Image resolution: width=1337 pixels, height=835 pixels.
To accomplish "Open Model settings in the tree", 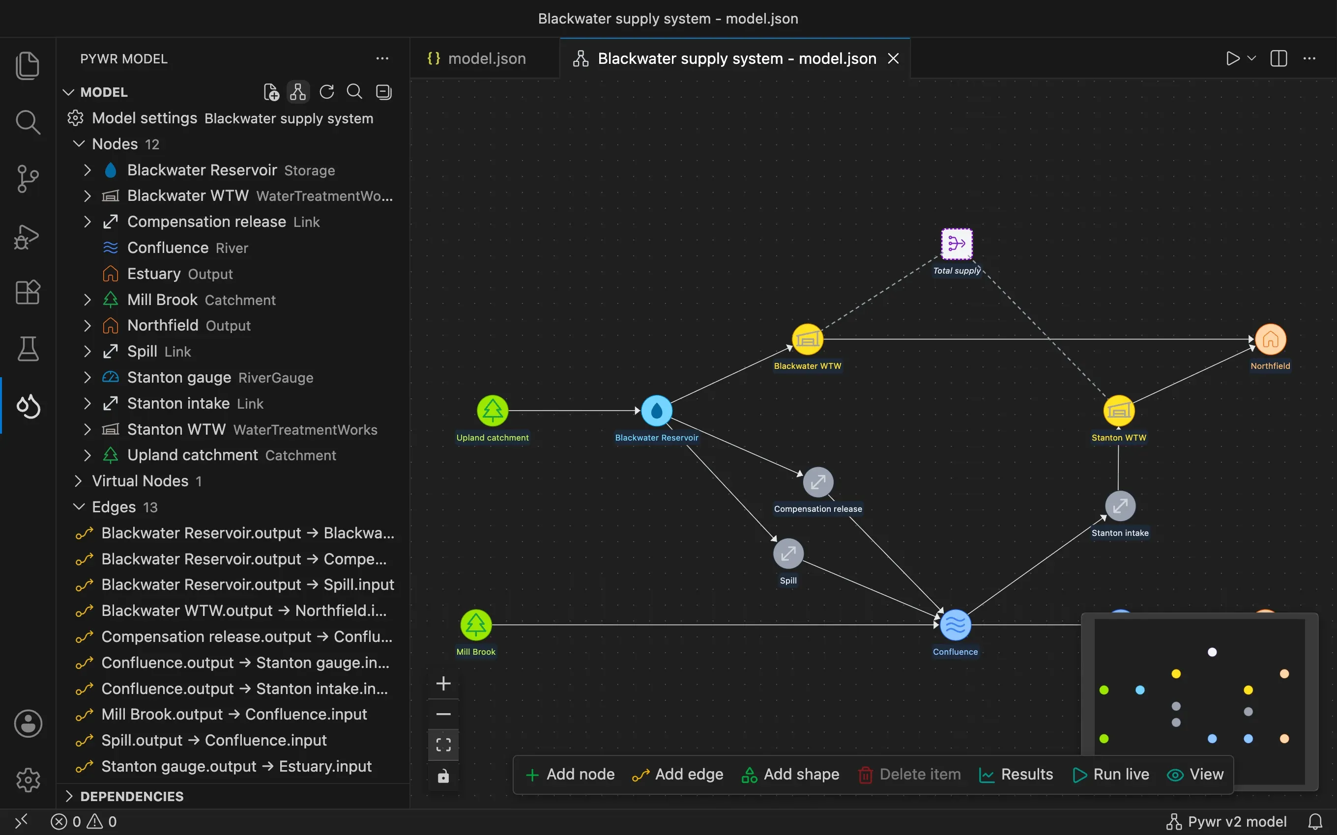I will point(233,118).
